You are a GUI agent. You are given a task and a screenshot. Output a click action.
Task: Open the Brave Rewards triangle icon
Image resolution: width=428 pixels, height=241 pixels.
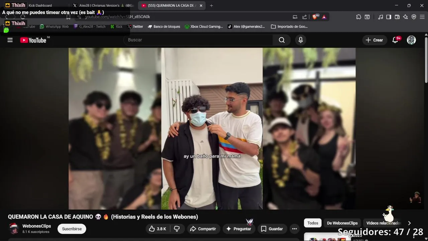[324, 17]
